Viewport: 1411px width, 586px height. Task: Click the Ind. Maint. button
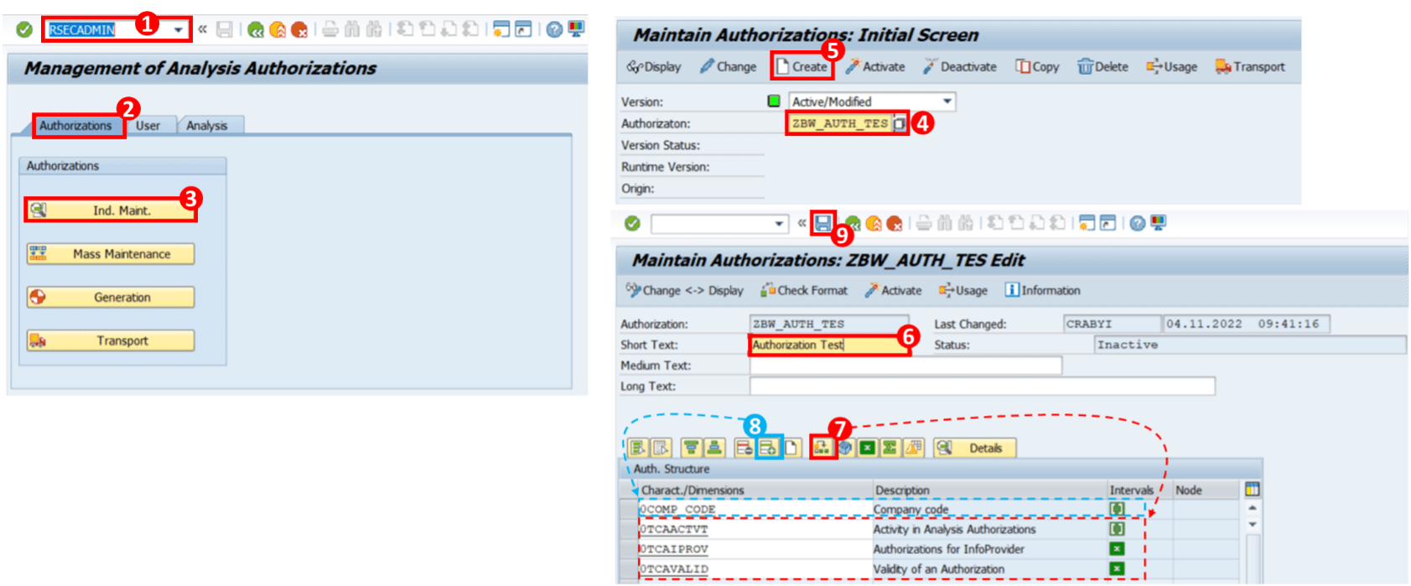click(x=111, y=210)
